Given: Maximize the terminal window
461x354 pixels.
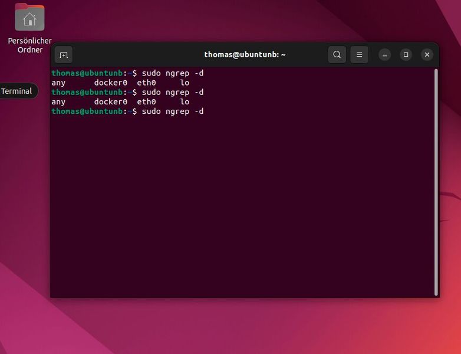Looking at the screenshot, I should 406,55.
